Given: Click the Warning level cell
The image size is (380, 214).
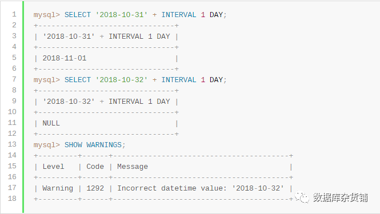Looking at the screenshot, I should [x=58, y=188].
